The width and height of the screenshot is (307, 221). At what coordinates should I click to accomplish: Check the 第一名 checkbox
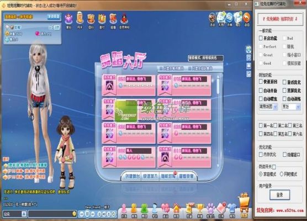(261, 125)
